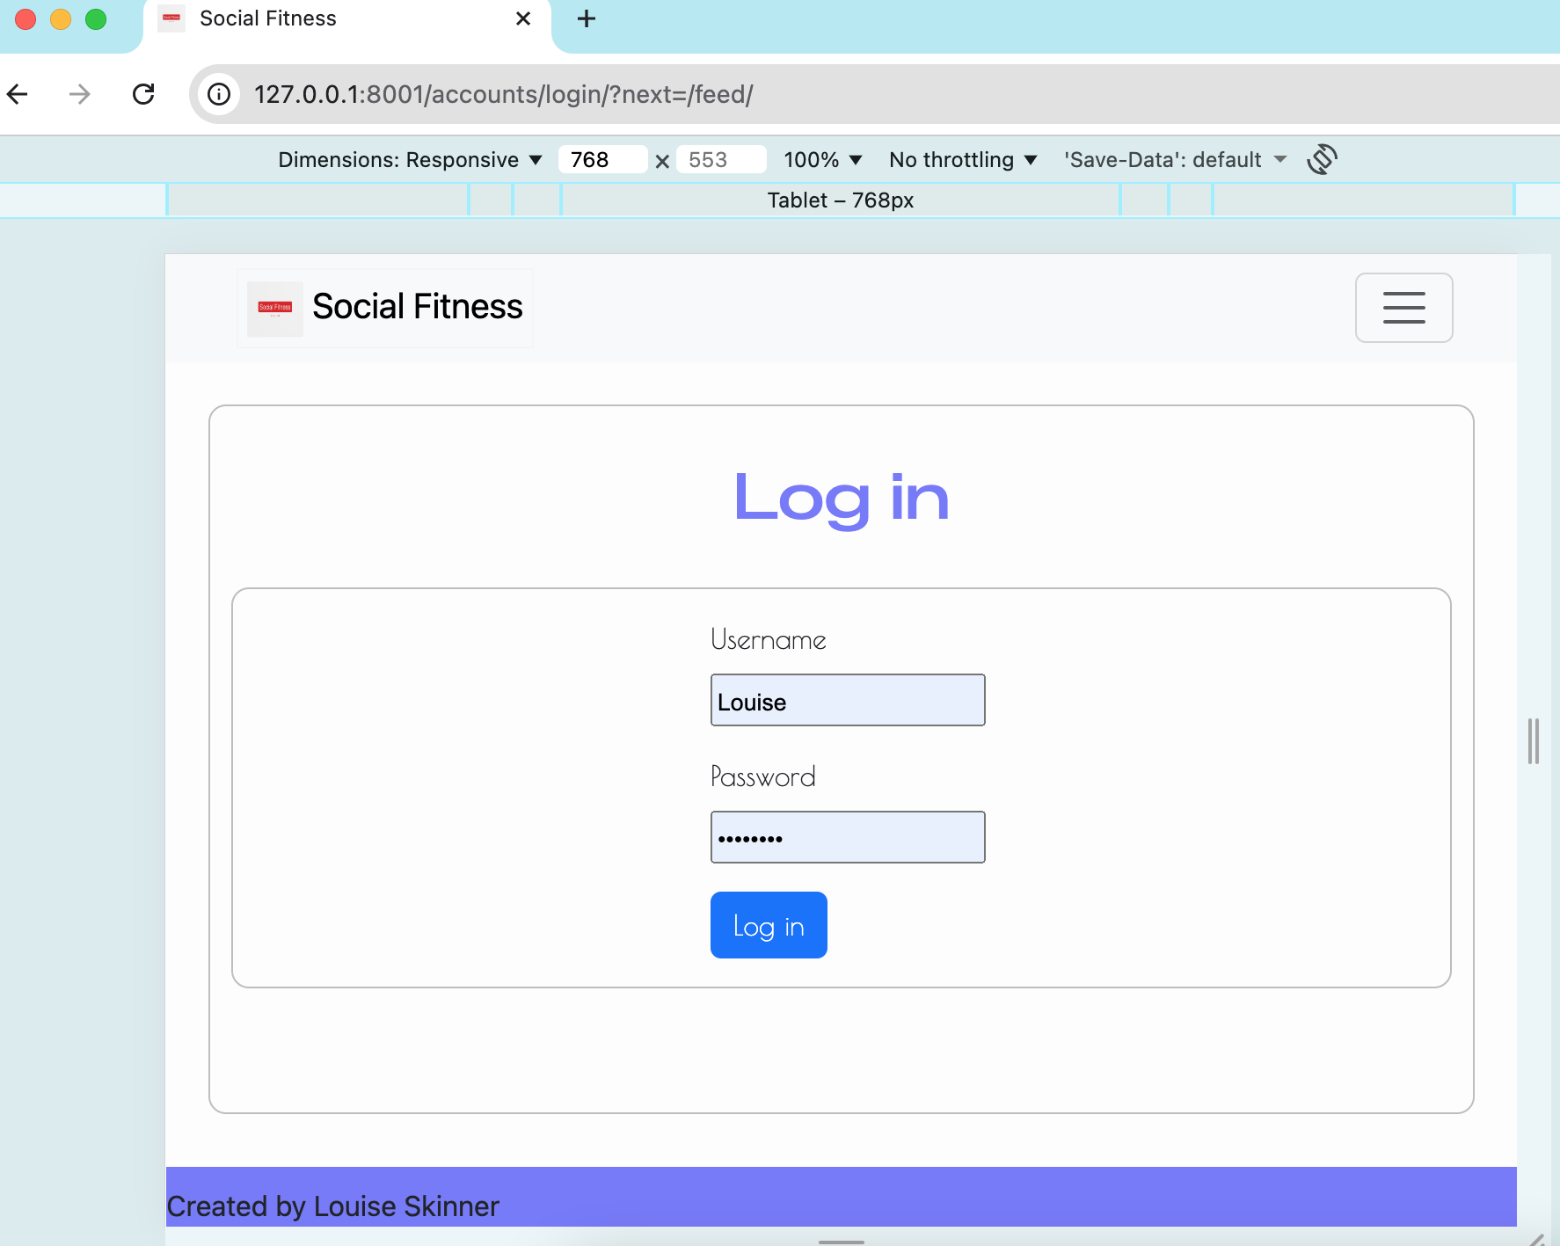
Task: Click the masked Password field
Action: pos(847,836)
